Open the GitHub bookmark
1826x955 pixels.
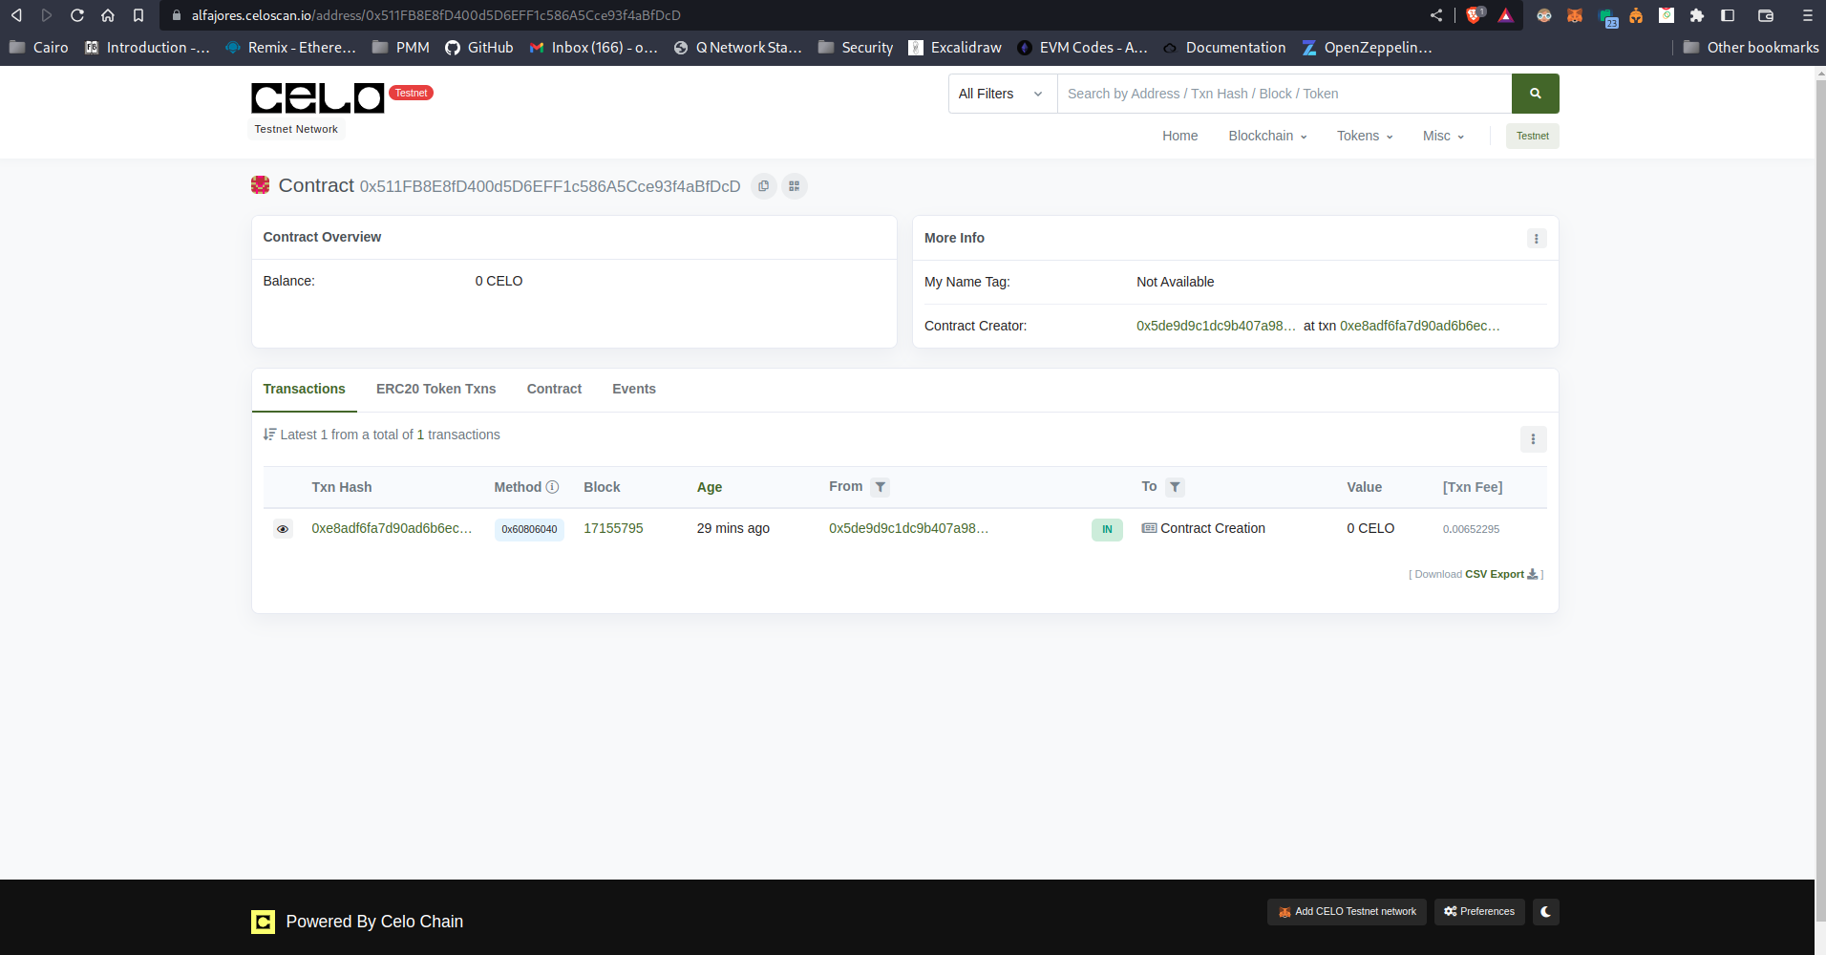point(479,48)
